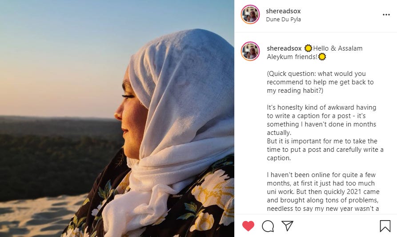Select the bold shereadsox username in the caption
Viewport: 397px width, 237px height.
(x=284, y=48)
